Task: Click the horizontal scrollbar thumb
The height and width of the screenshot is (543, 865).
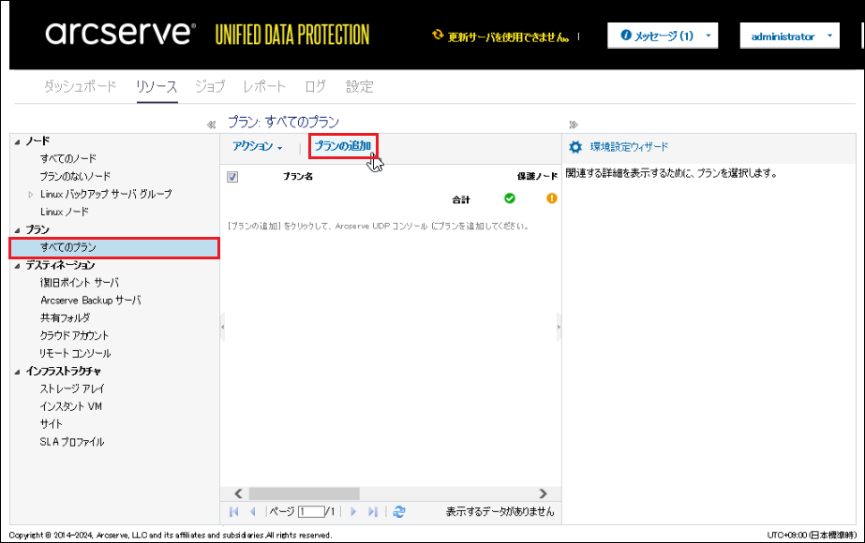Action: [x=304, y=493]
